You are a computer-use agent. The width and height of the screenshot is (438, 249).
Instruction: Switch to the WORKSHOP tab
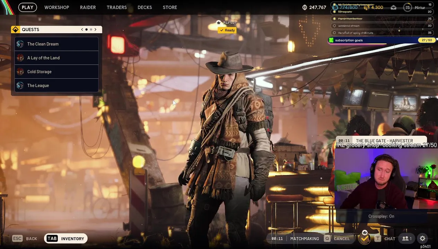pos(56,7)
